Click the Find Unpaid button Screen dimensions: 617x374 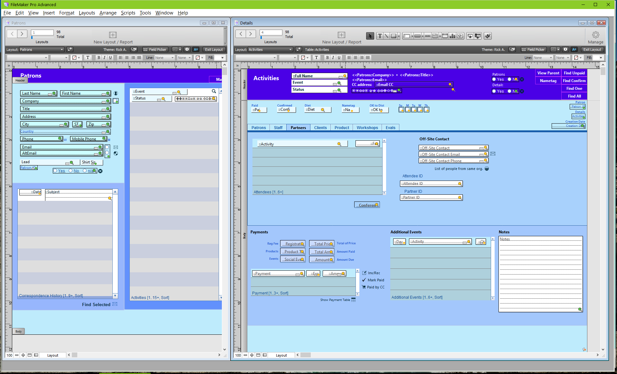574,73
